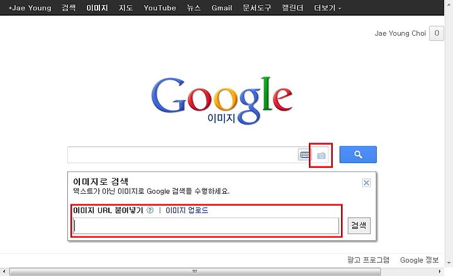Click the horizontal scrollbar right arrow
453x276 pixels.
[x=440, y=272]
